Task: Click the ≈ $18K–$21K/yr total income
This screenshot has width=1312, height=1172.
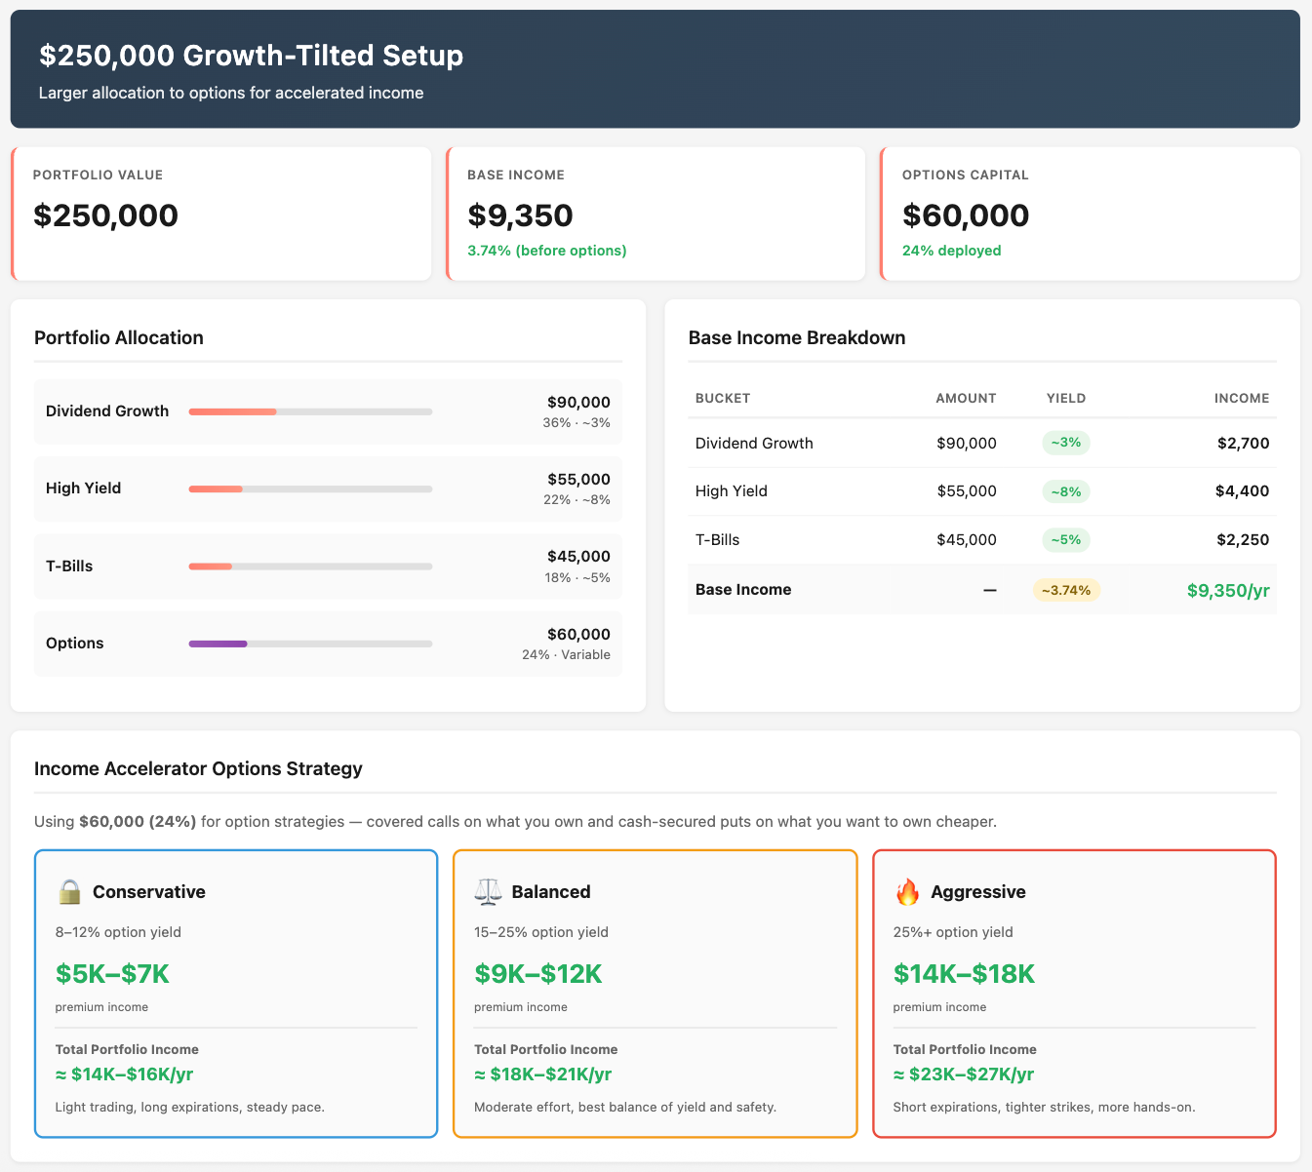Action: [543, 1074]
